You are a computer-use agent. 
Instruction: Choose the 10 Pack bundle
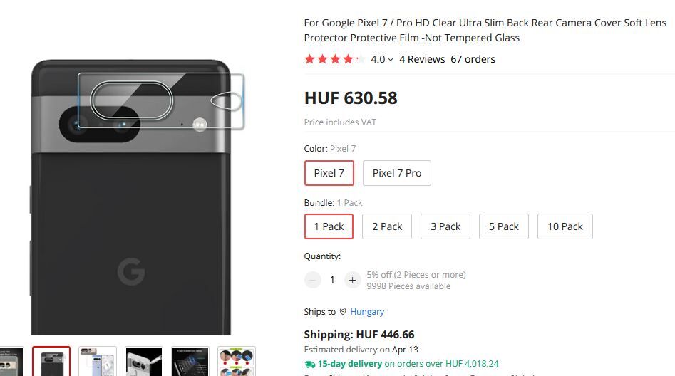coord(565,226)
